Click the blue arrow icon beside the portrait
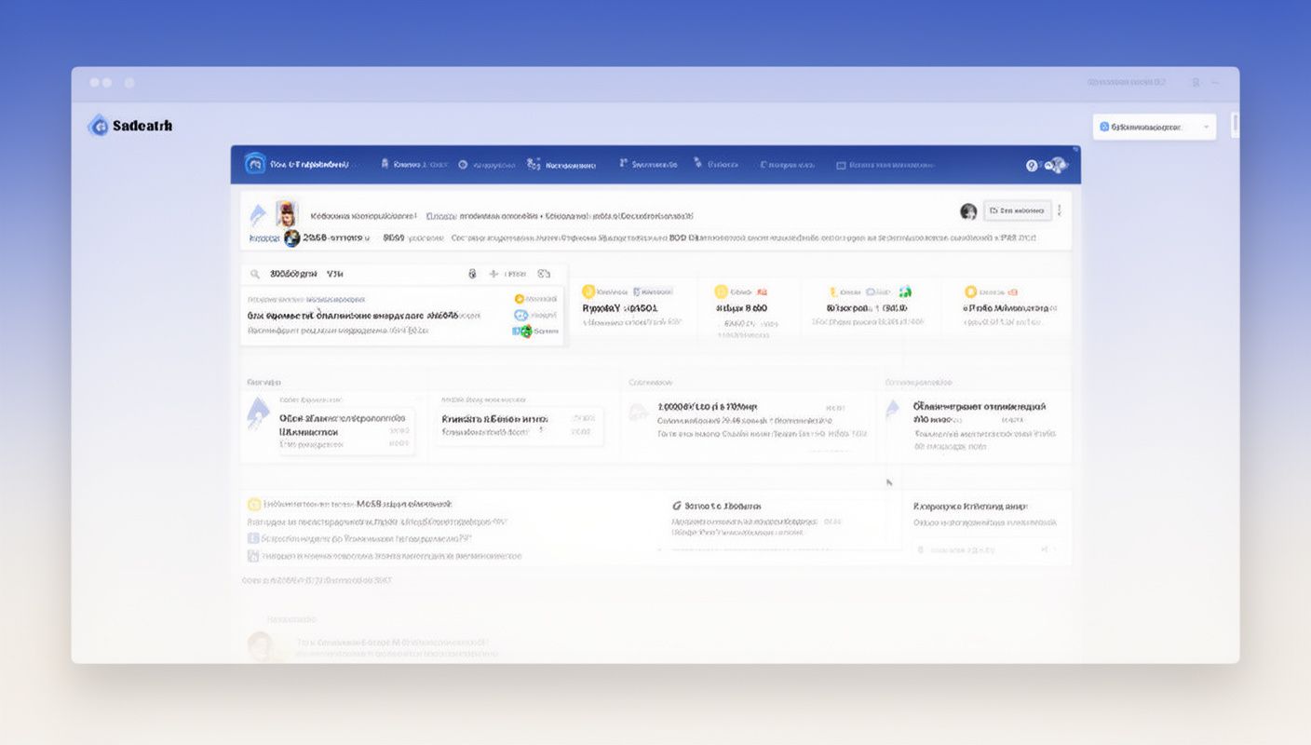The height and width of the screenshot is (745, 1311). [258, 216]
